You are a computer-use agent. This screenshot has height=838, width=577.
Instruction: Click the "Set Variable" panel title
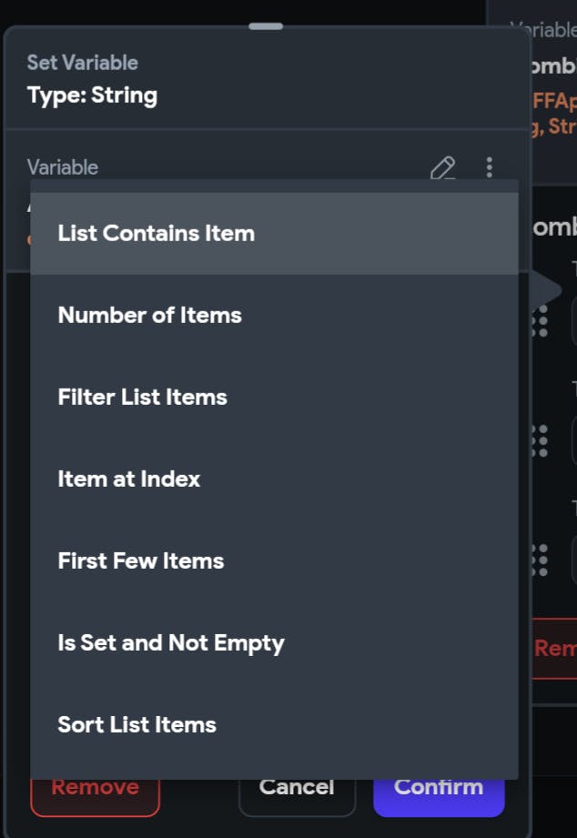(83, 63)
